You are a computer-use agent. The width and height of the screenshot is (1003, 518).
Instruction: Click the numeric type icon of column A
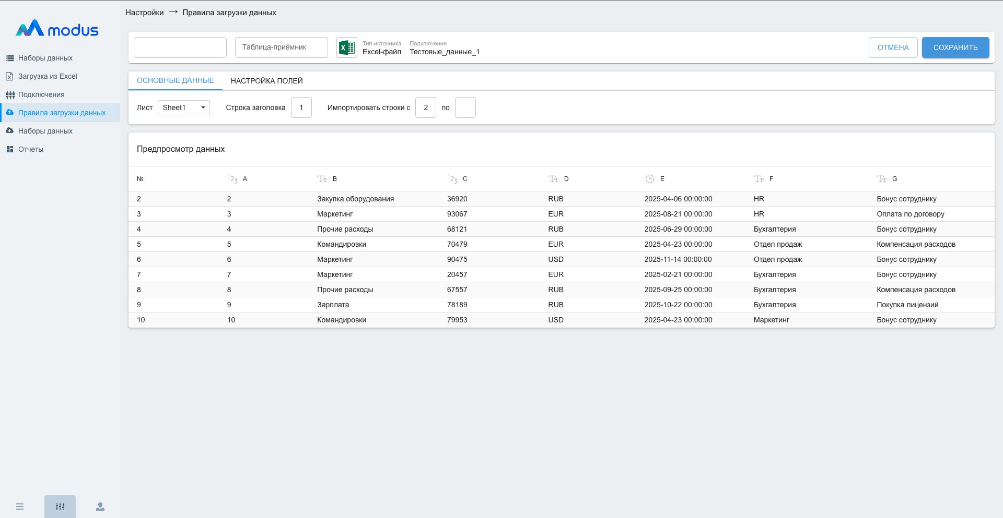pos(232,179)
